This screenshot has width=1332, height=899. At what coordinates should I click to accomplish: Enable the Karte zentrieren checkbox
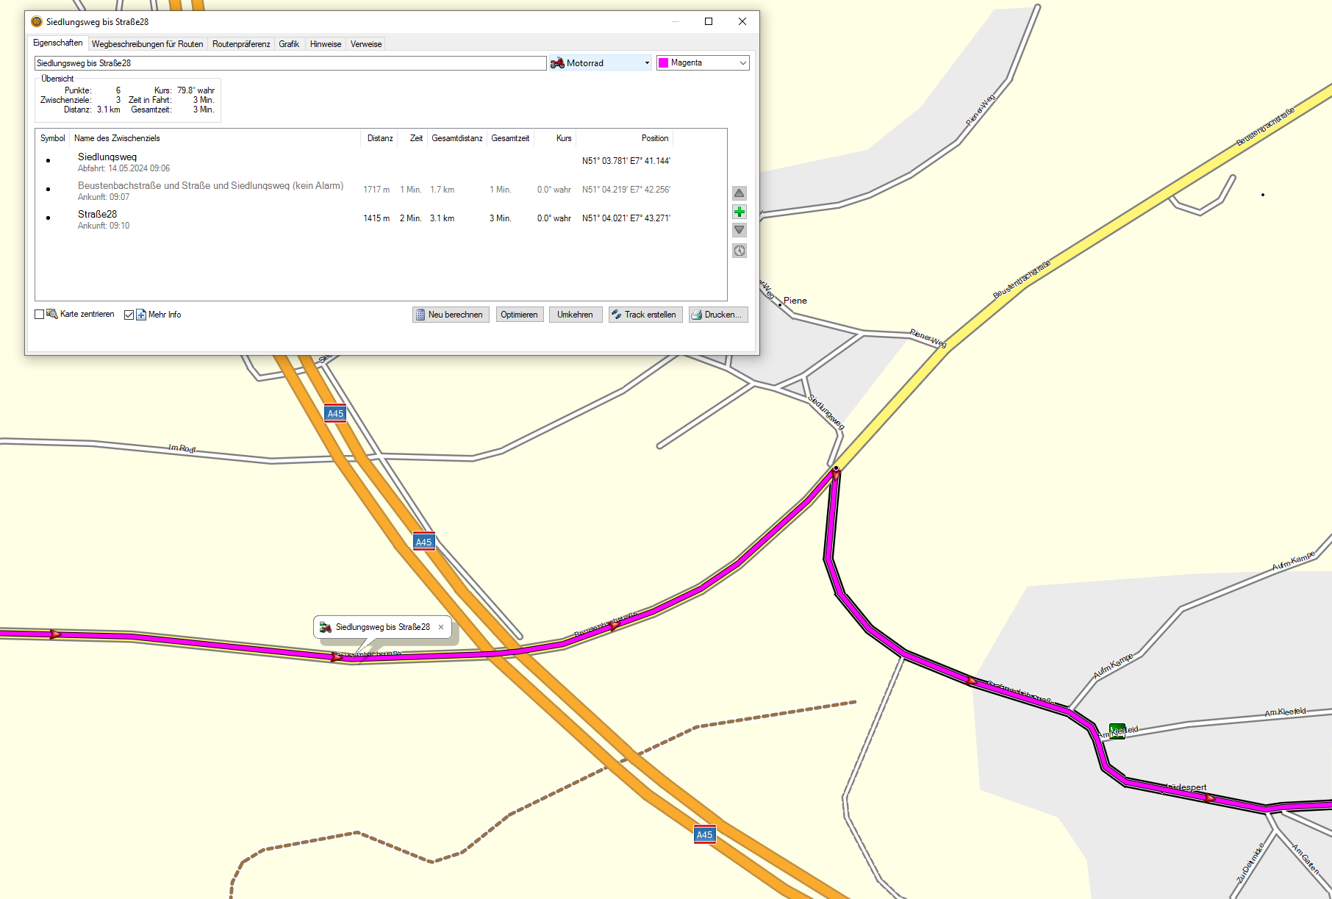[40, 315]
